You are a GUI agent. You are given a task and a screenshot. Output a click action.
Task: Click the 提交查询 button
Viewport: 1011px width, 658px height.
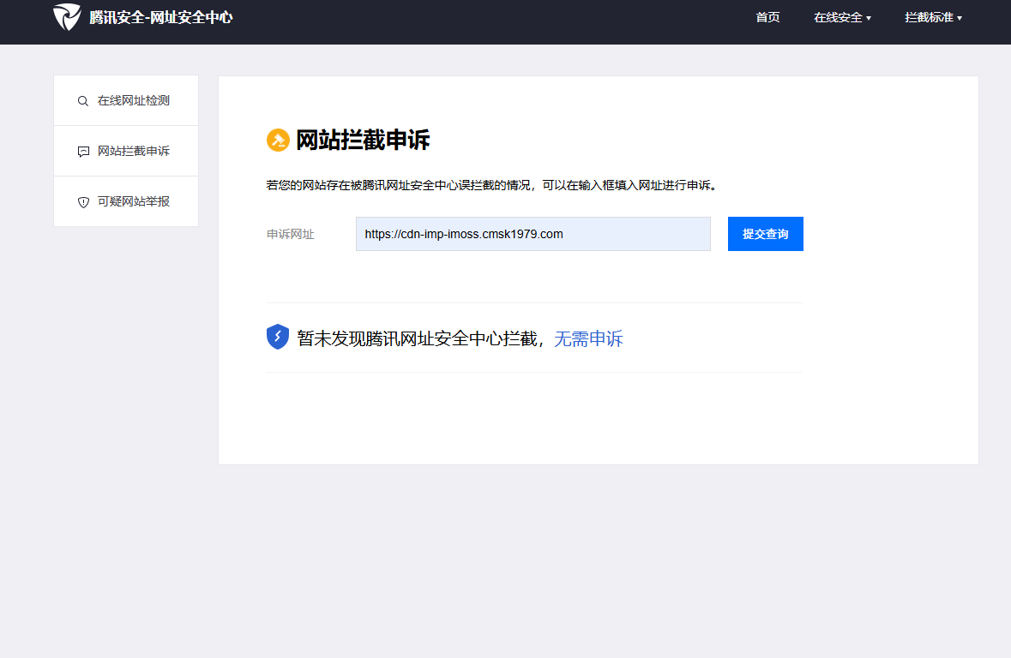click(x=766, y=234)
